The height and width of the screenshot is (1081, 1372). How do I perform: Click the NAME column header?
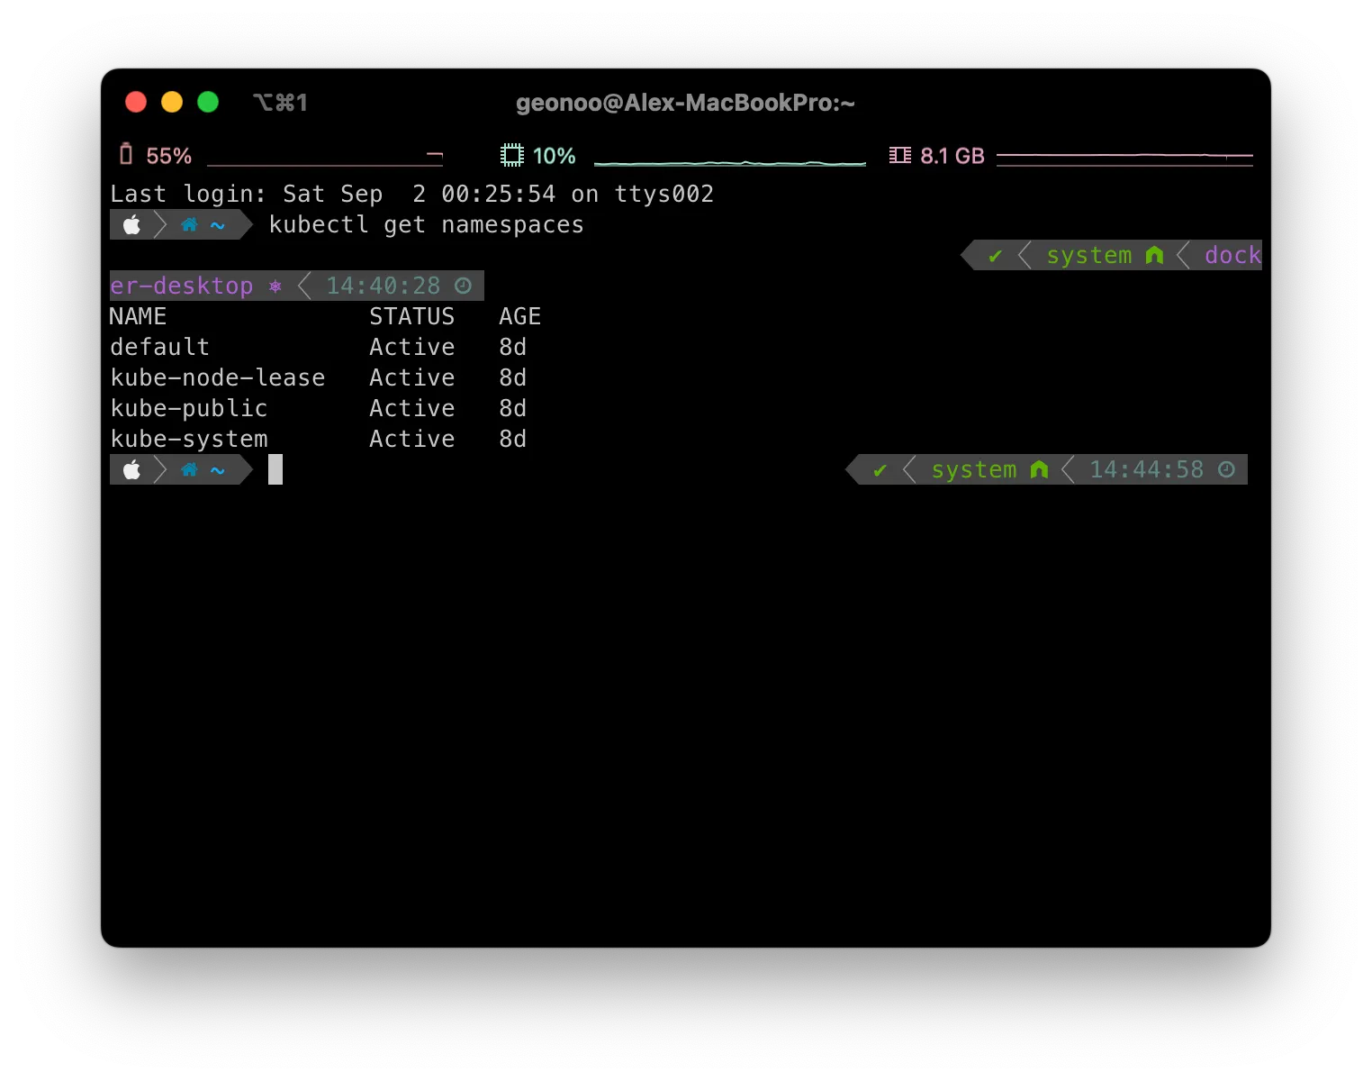(138, 316)
